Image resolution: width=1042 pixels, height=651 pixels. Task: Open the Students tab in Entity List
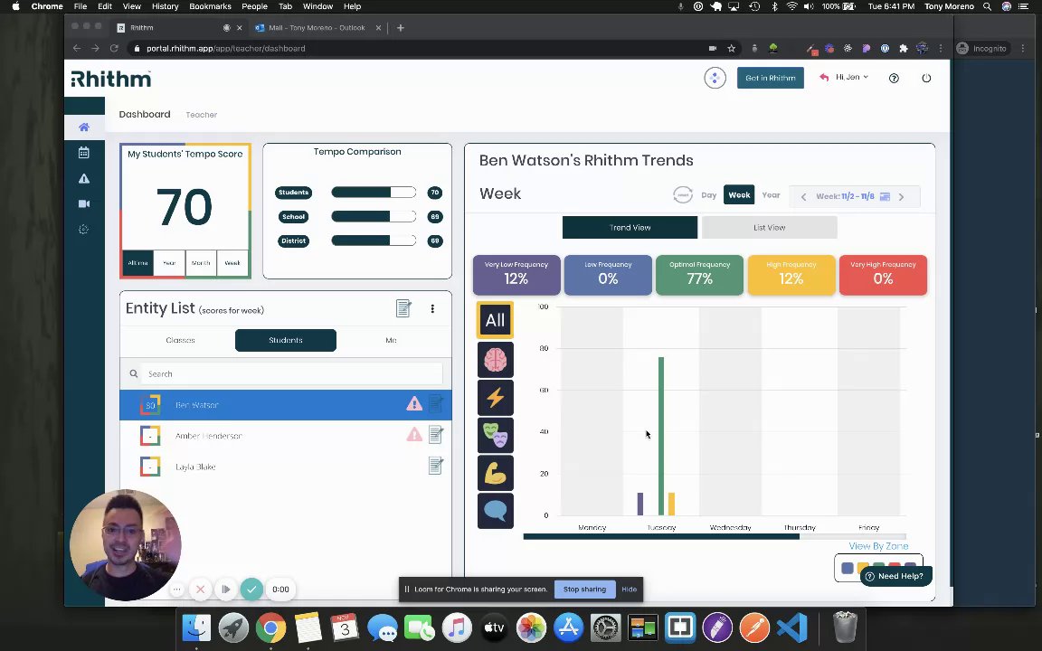pos(286,340)
